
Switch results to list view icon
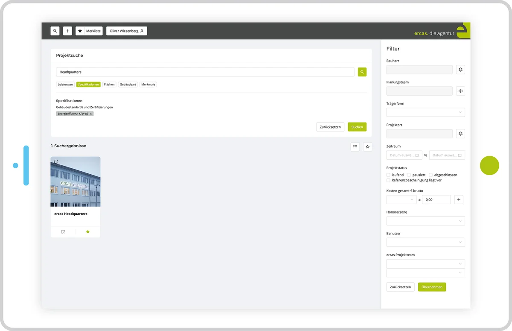point(355,146)
